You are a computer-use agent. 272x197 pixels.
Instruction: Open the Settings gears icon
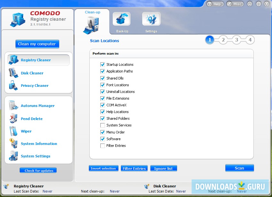(x=151, y=19)
